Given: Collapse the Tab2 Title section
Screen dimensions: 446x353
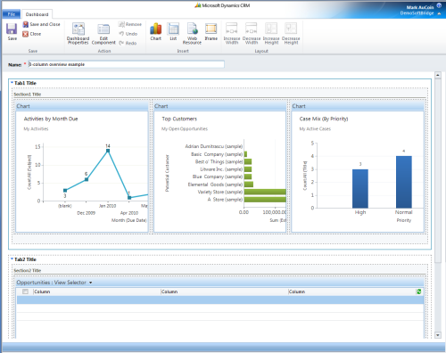Looking at the screenshot, I should [x=12, y=259].
